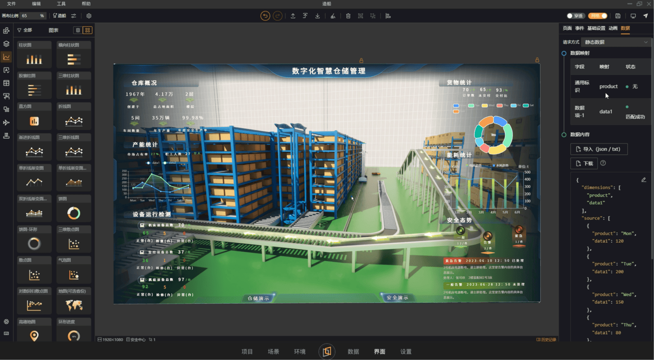Open the monitor preview icon

633,16
